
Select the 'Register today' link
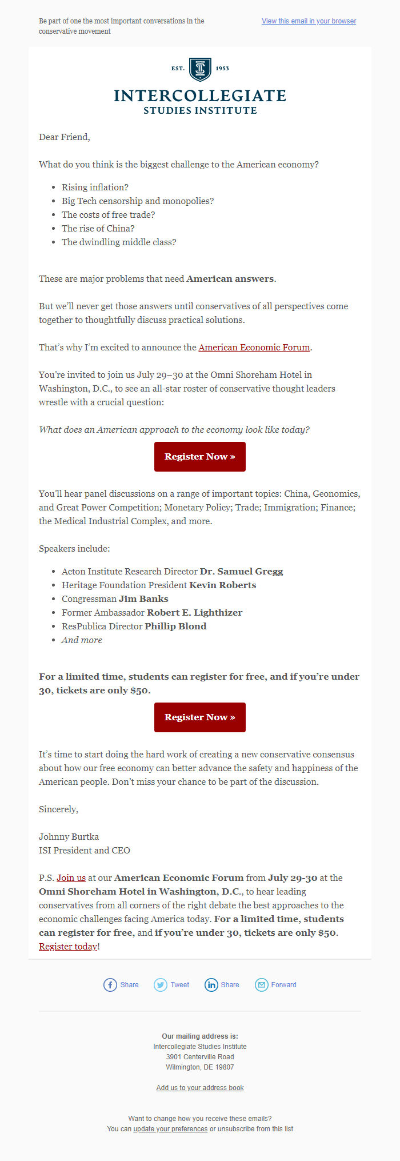tap(67, 946)
